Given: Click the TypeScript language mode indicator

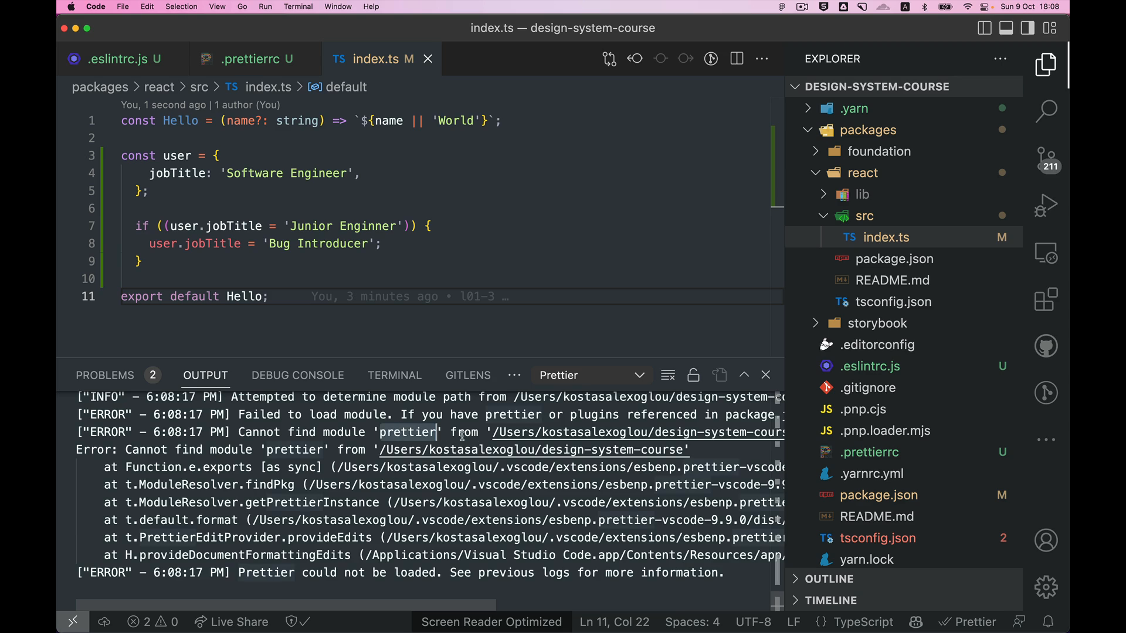Looking at the screenshot, I should click(x=863, y=622).
